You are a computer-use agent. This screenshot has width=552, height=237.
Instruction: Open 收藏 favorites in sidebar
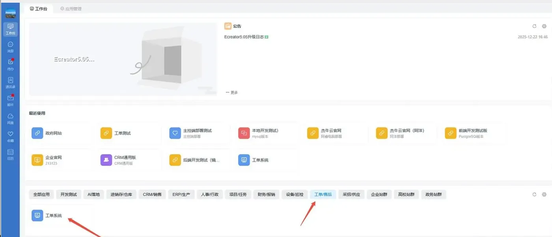[x=10, y=137]
